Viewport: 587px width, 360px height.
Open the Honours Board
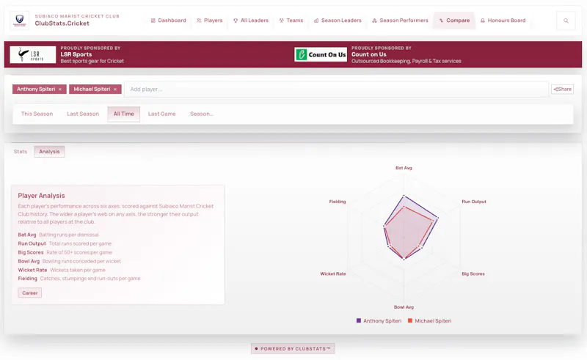coord(503,21)
